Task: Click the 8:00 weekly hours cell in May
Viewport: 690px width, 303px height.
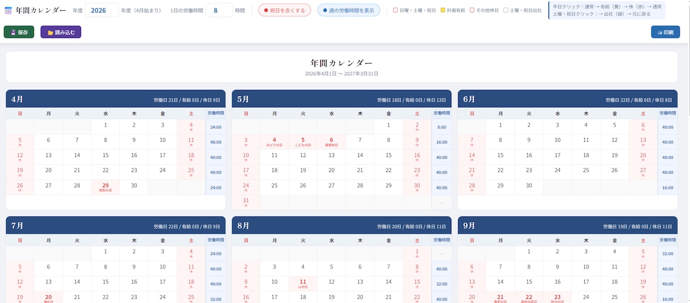Action: (442, 127)
